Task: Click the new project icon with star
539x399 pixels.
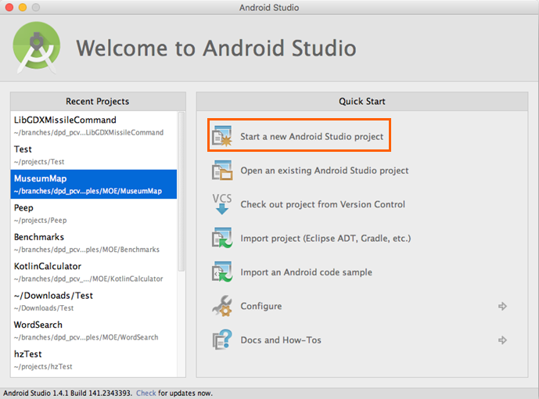Action: (x=221, y=136)
